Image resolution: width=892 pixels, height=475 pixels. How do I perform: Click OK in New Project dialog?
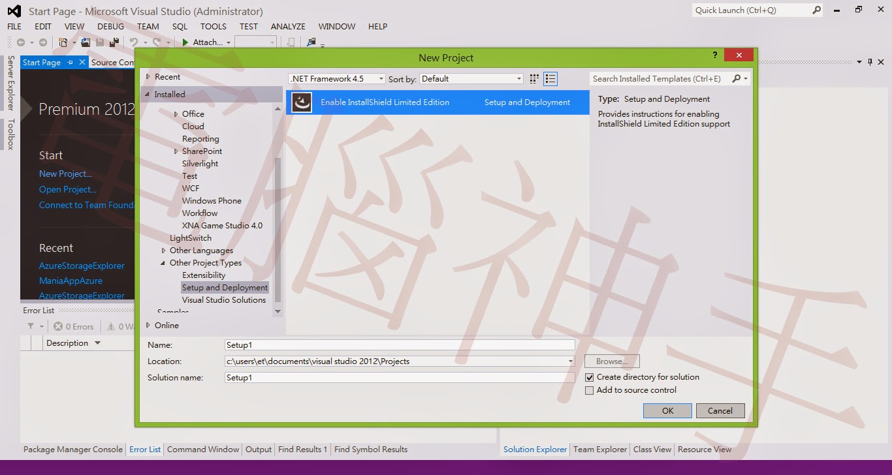(667, 411)
